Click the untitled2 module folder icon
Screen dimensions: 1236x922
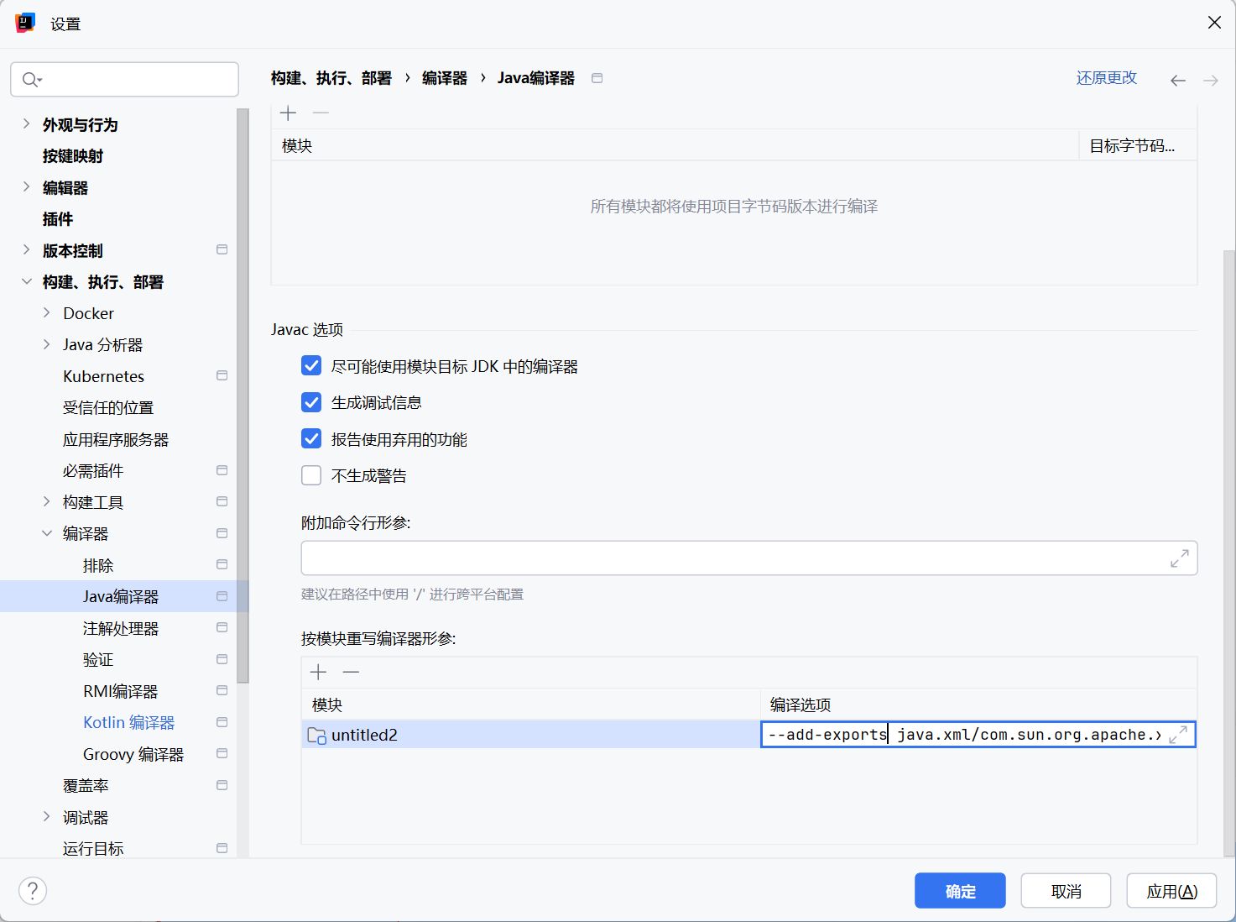316,736
